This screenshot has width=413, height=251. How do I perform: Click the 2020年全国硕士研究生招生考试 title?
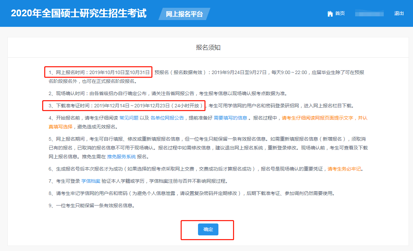(79, 13)
